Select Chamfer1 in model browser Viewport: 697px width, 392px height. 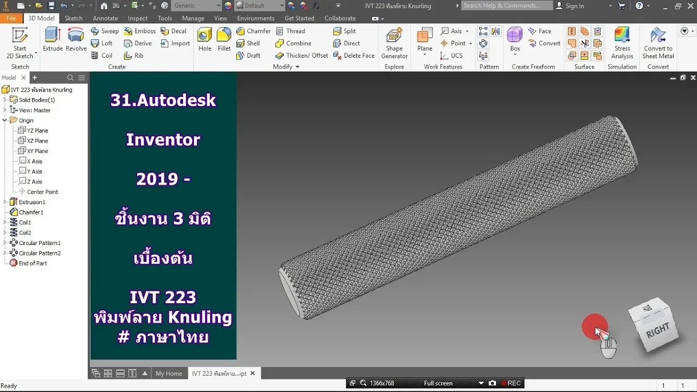26,212
